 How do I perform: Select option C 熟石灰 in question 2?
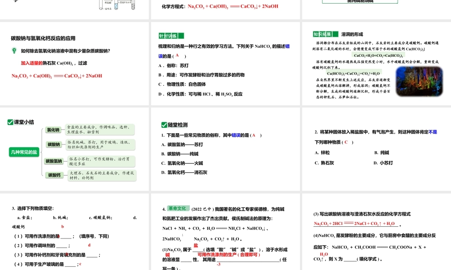(x=324, y=162)
